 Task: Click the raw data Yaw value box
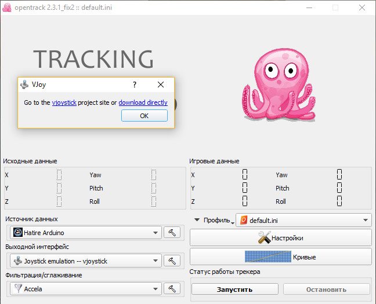point(153,175)
